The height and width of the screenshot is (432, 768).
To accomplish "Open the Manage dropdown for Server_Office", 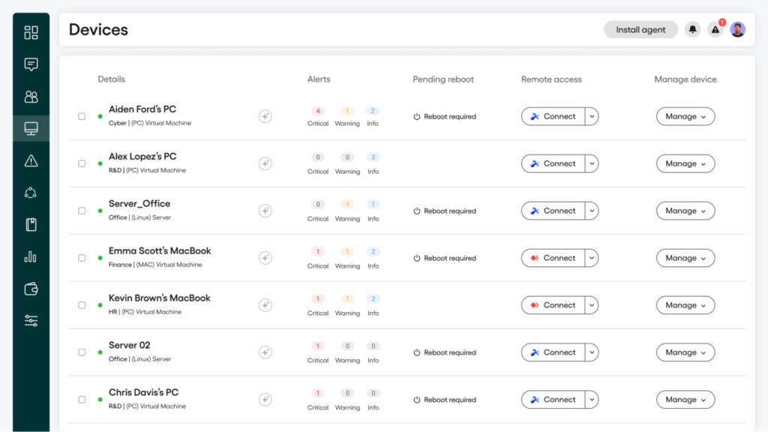I will (685, 211).
